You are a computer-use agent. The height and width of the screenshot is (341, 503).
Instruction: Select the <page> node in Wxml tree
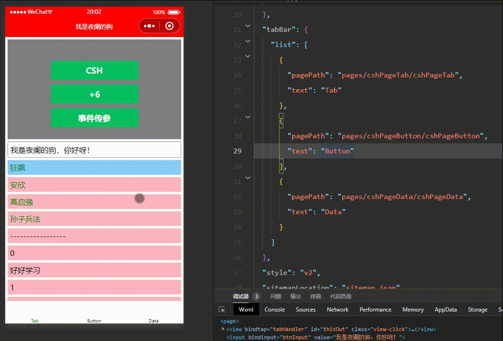(229, 321)
